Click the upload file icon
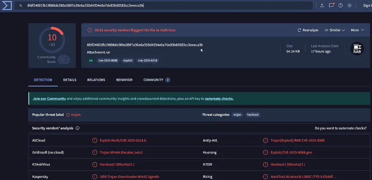372x180 pixels. pos(322,6)
